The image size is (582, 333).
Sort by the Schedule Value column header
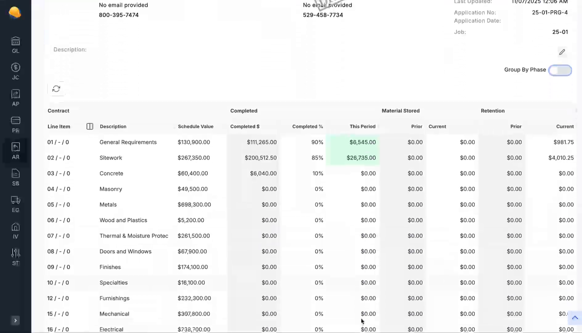195,126
